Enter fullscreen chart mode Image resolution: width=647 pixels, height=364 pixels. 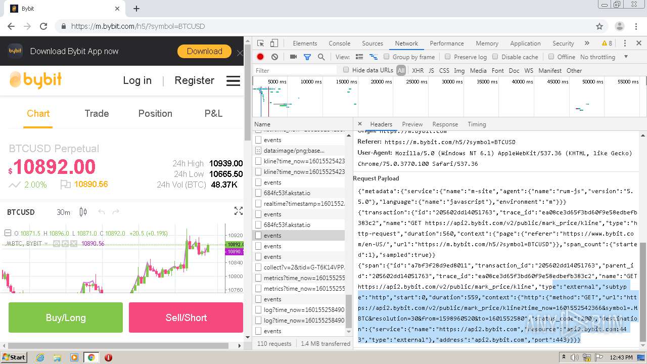coord(238,211)
